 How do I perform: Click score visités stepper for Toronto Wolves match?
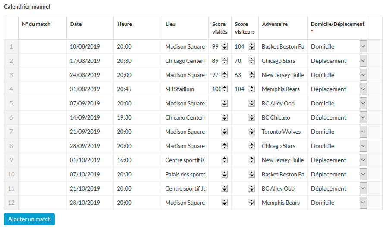(x=225, y=132)
